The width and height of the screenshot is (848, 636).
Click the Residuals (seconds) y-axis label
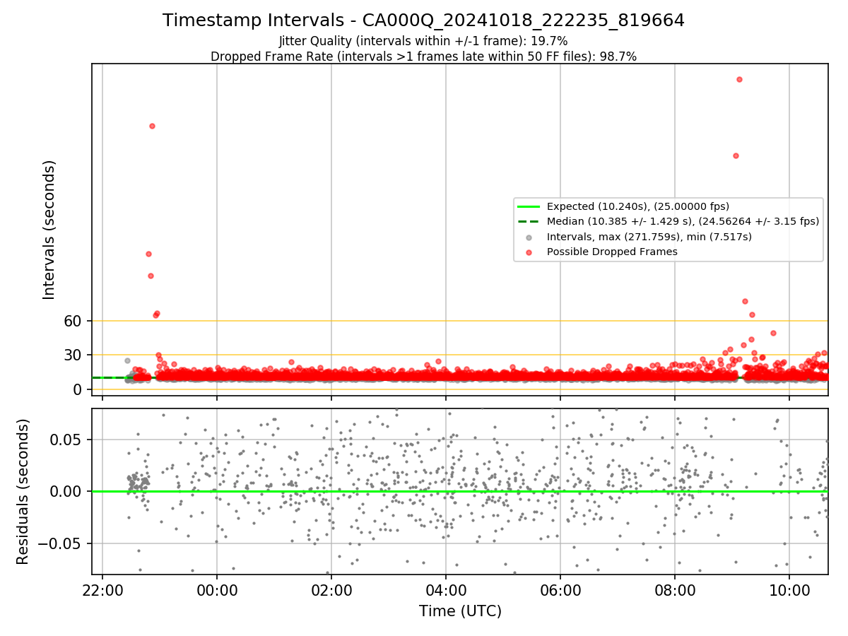pyautogui.click(x=23, y=491)
